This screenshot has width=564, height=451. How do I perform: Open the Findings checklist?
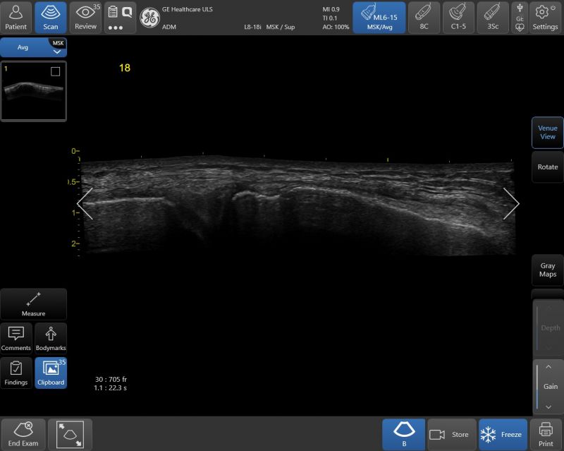(x=16, y=373)
